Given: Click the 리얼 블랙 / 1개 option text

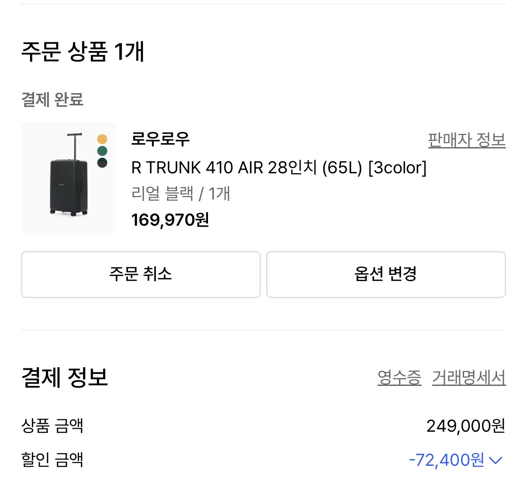Looking at the screenshot, I should click(x=180, y=193).
